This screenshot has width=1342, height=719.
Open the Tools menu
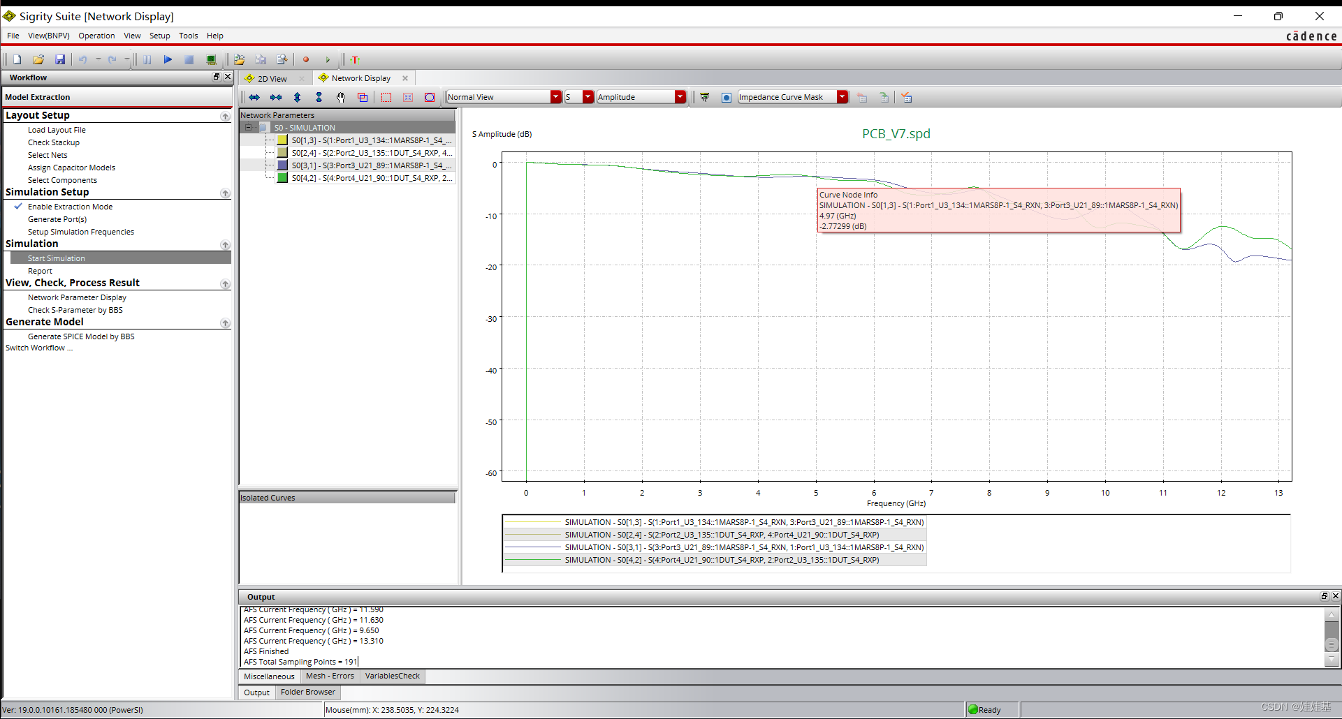pos(189,36)
